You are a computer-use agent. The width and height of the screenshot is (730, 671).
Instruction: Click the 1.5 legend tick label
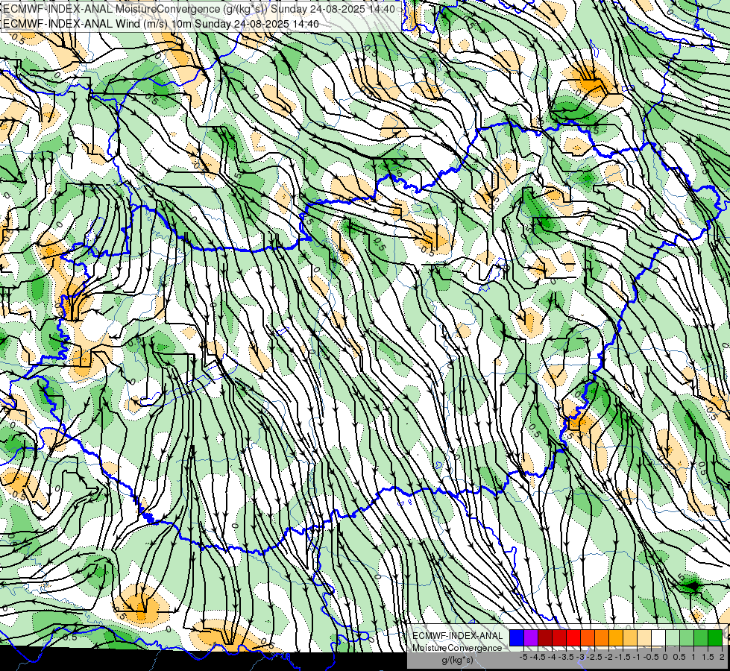[708, 657]
